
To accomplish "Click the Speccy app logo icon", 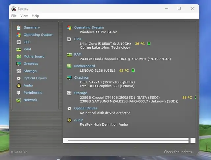I will click(14, 9).
